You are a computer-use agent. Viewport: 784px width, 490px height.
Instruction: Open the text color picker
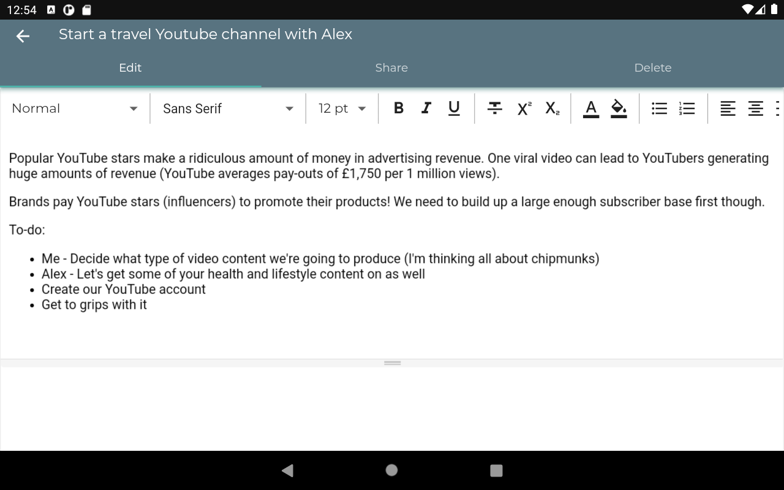591,108
